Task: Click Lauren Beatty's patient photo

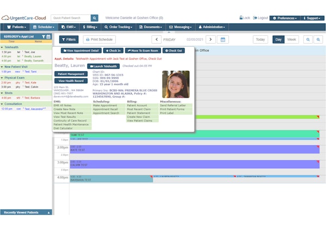Action: click(x=175, y=84)
